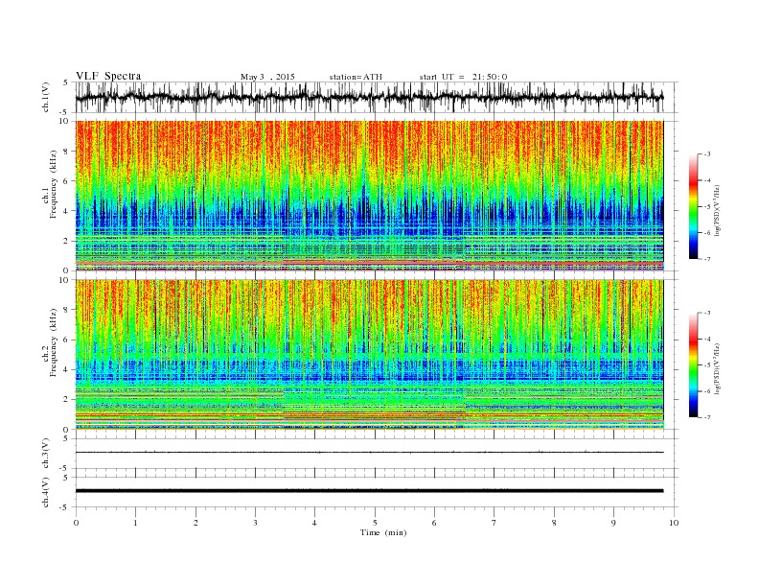Viewport: 759px width, 587px height.
Task: Click the 'station=ATH' label
Action: [356, 77]
